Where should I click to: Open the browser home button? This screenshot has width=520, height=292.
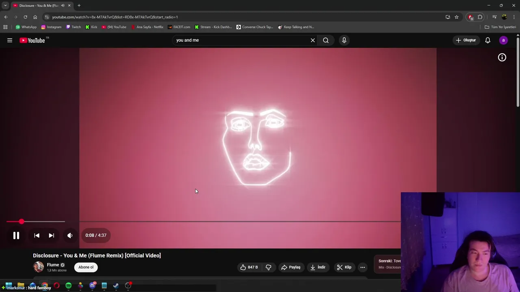[35, 17]
